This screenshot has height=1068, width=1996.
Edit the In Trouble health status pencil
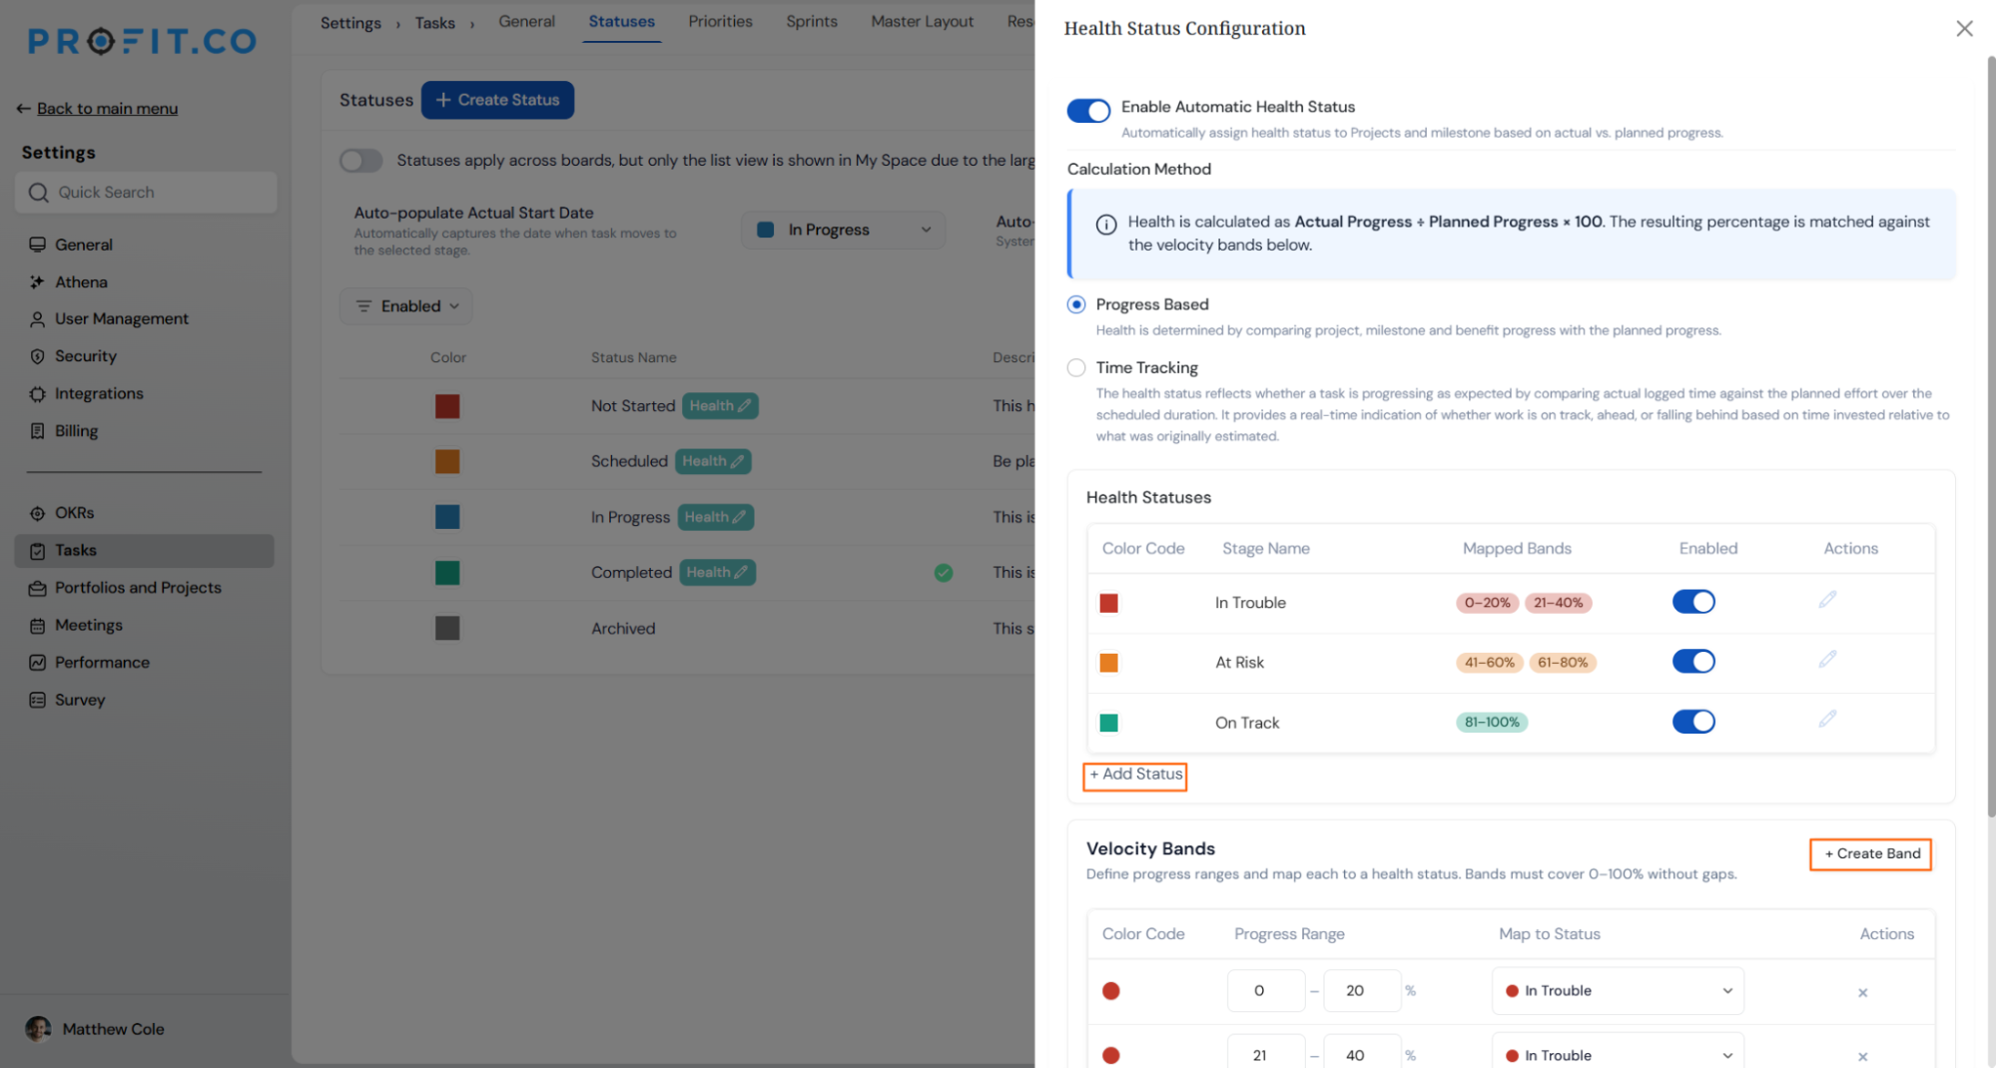[1827, 600]
